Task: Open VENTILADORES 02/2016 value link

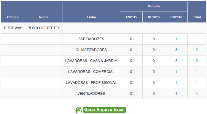Action: point(176,94)
